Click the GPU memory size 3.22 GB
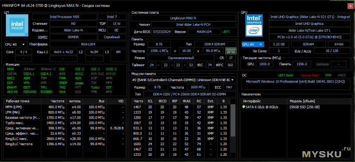355x162 pixels. (x=279, y=44)
